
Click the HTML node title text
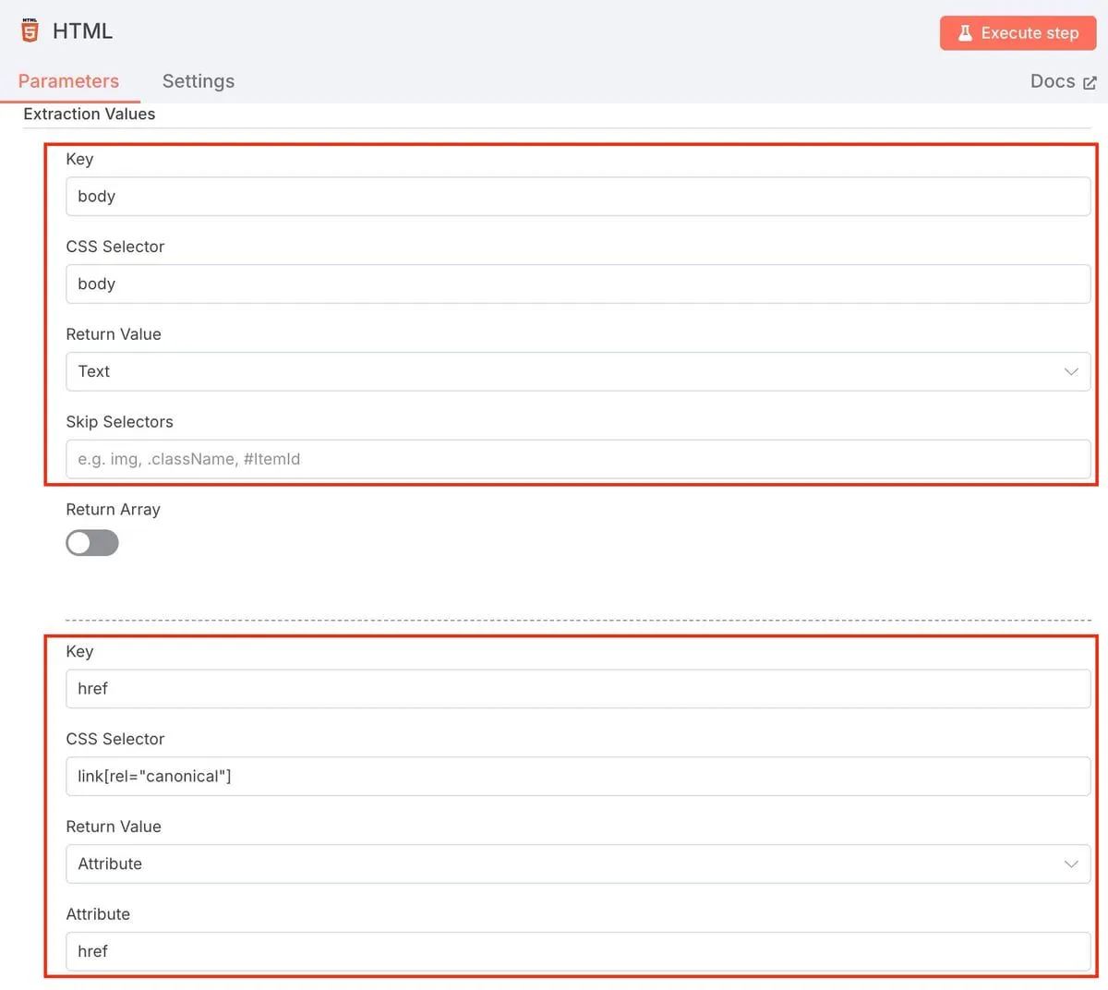82,31
